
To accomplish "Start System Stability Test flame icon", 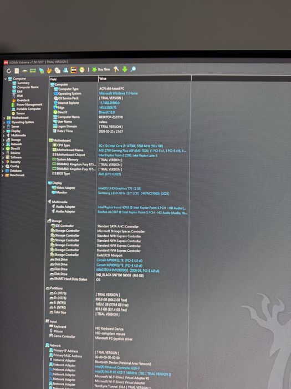I will click(x=49, y=71).
